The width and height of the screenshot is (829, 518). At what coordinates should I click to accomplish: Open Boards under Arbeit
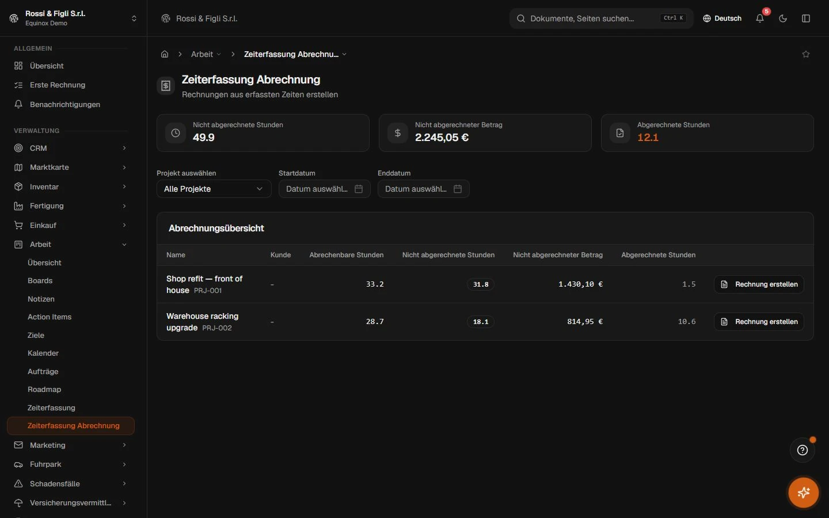40,281
